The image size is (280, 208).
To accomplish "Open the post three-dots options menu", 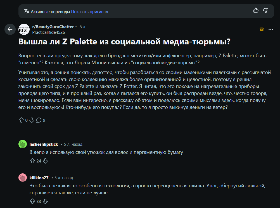I will pyautogui.click(x=270, y=29).
